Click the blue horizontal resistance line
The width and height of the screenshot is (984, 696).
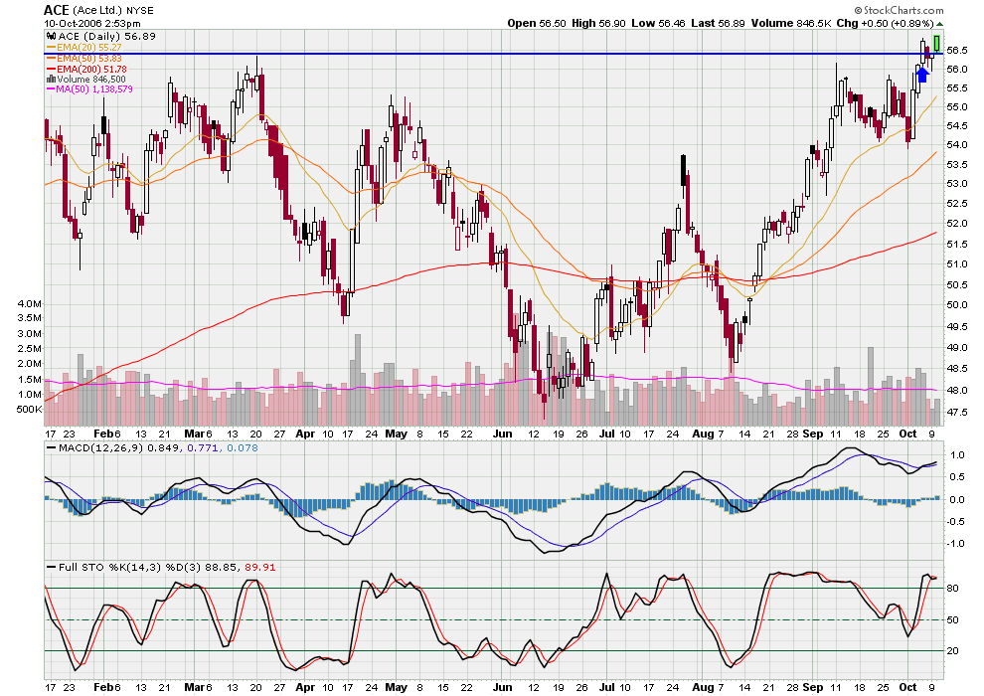(493, 54)
